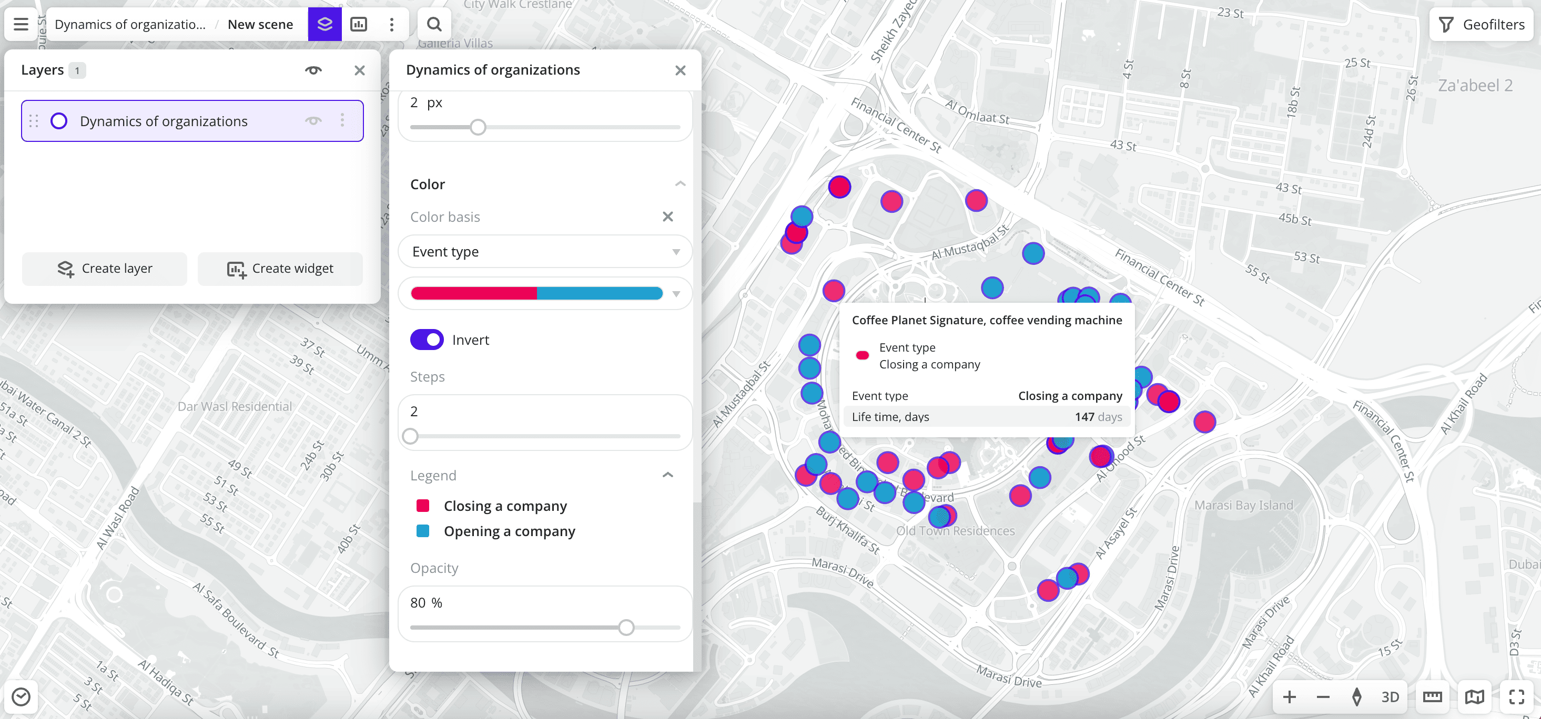Open the Event type color basis dropdown
The height and width of the screenshot is (719, 1541).
[x=545, y=251]
